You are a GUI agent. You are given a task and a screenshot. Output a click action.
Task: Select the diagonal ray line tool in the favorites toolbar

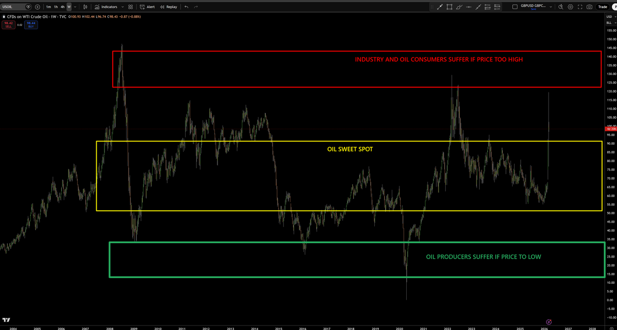[478, 7]
